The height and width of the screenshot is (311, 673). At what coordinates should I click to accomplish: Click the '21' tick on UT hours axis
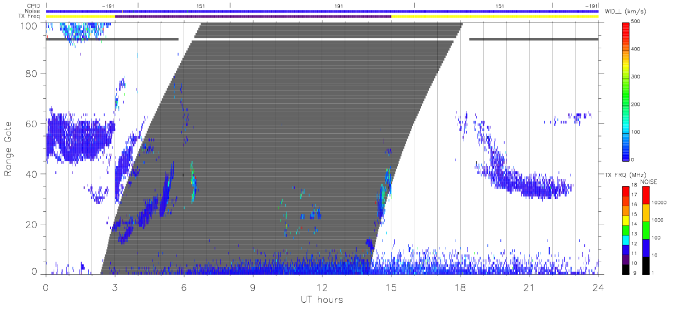pyautogui.click(x=529, y=286)
